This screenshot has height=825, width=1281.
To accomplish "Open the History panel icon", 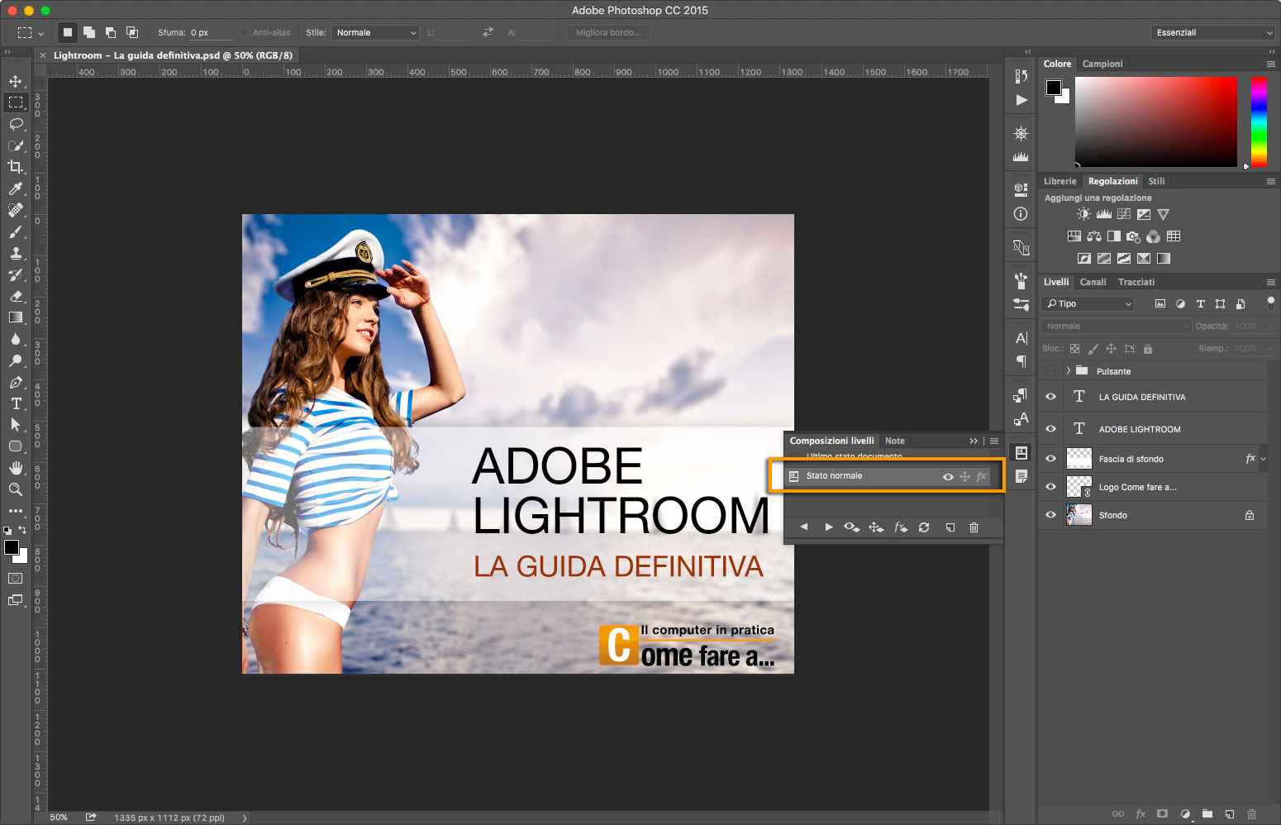I will [x=1021, y=76].
